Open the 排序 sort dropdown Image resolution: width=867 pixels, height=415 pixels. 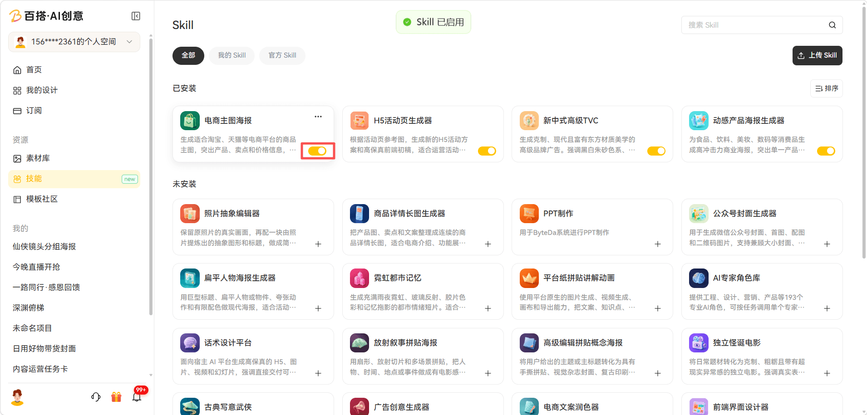pos(827,88)
